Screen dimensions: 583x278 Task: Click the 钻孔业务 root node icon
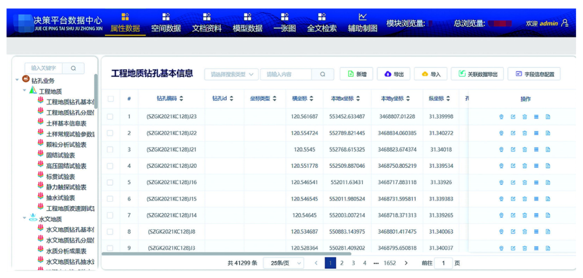point(26,79)
